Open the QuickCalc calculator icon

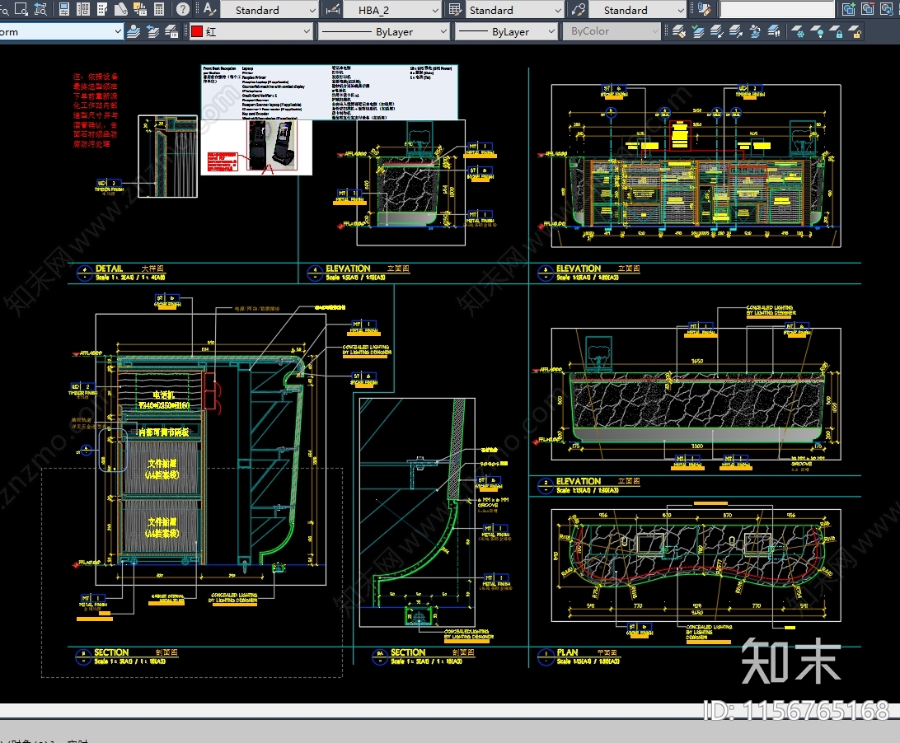click(160, 10)
